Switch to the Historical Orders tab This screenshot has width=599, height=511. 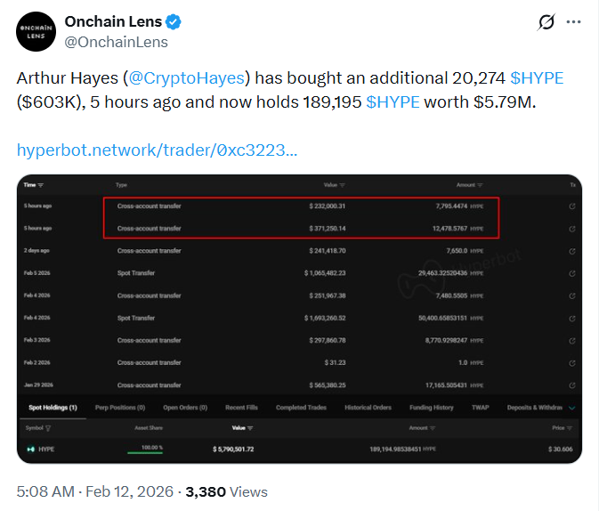click(x=368, y=408)
